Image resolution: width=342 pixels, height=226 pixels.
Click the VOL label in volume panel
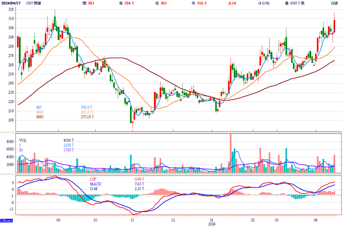pyautogui.click(x=23, y=140)
